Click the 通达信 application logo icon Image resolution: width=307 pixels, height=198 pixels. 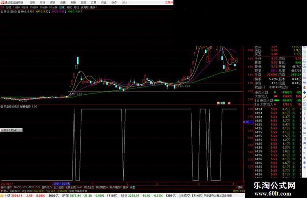pos(2,2)
